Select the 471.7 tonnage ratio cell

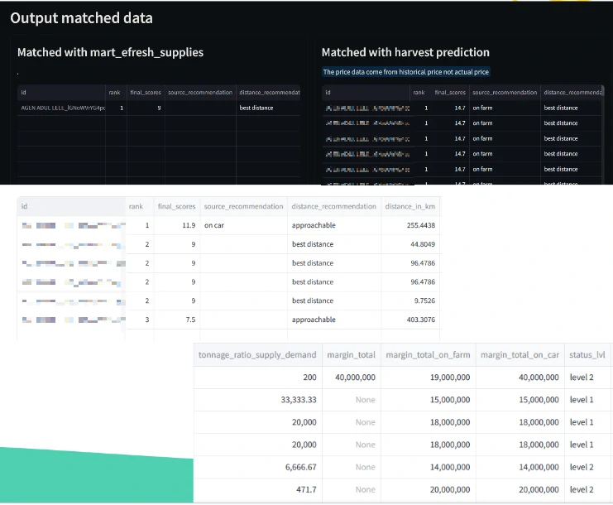[x=257, y=489]
